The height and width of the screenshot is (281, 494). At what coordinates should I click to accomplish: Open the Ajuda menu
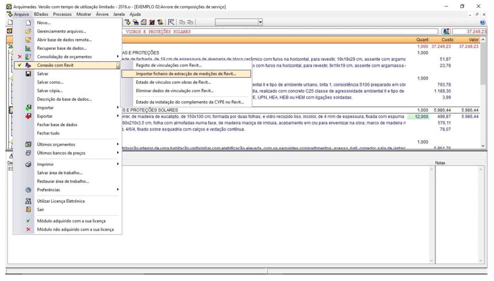pyautogui.click(x=135, y=15)
